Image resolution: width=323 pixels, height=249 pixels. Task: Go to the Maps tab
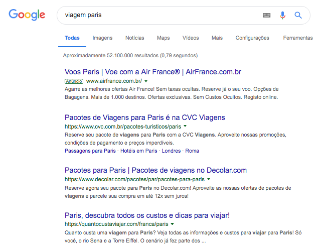pyautogui.click(x=164, y=38)
